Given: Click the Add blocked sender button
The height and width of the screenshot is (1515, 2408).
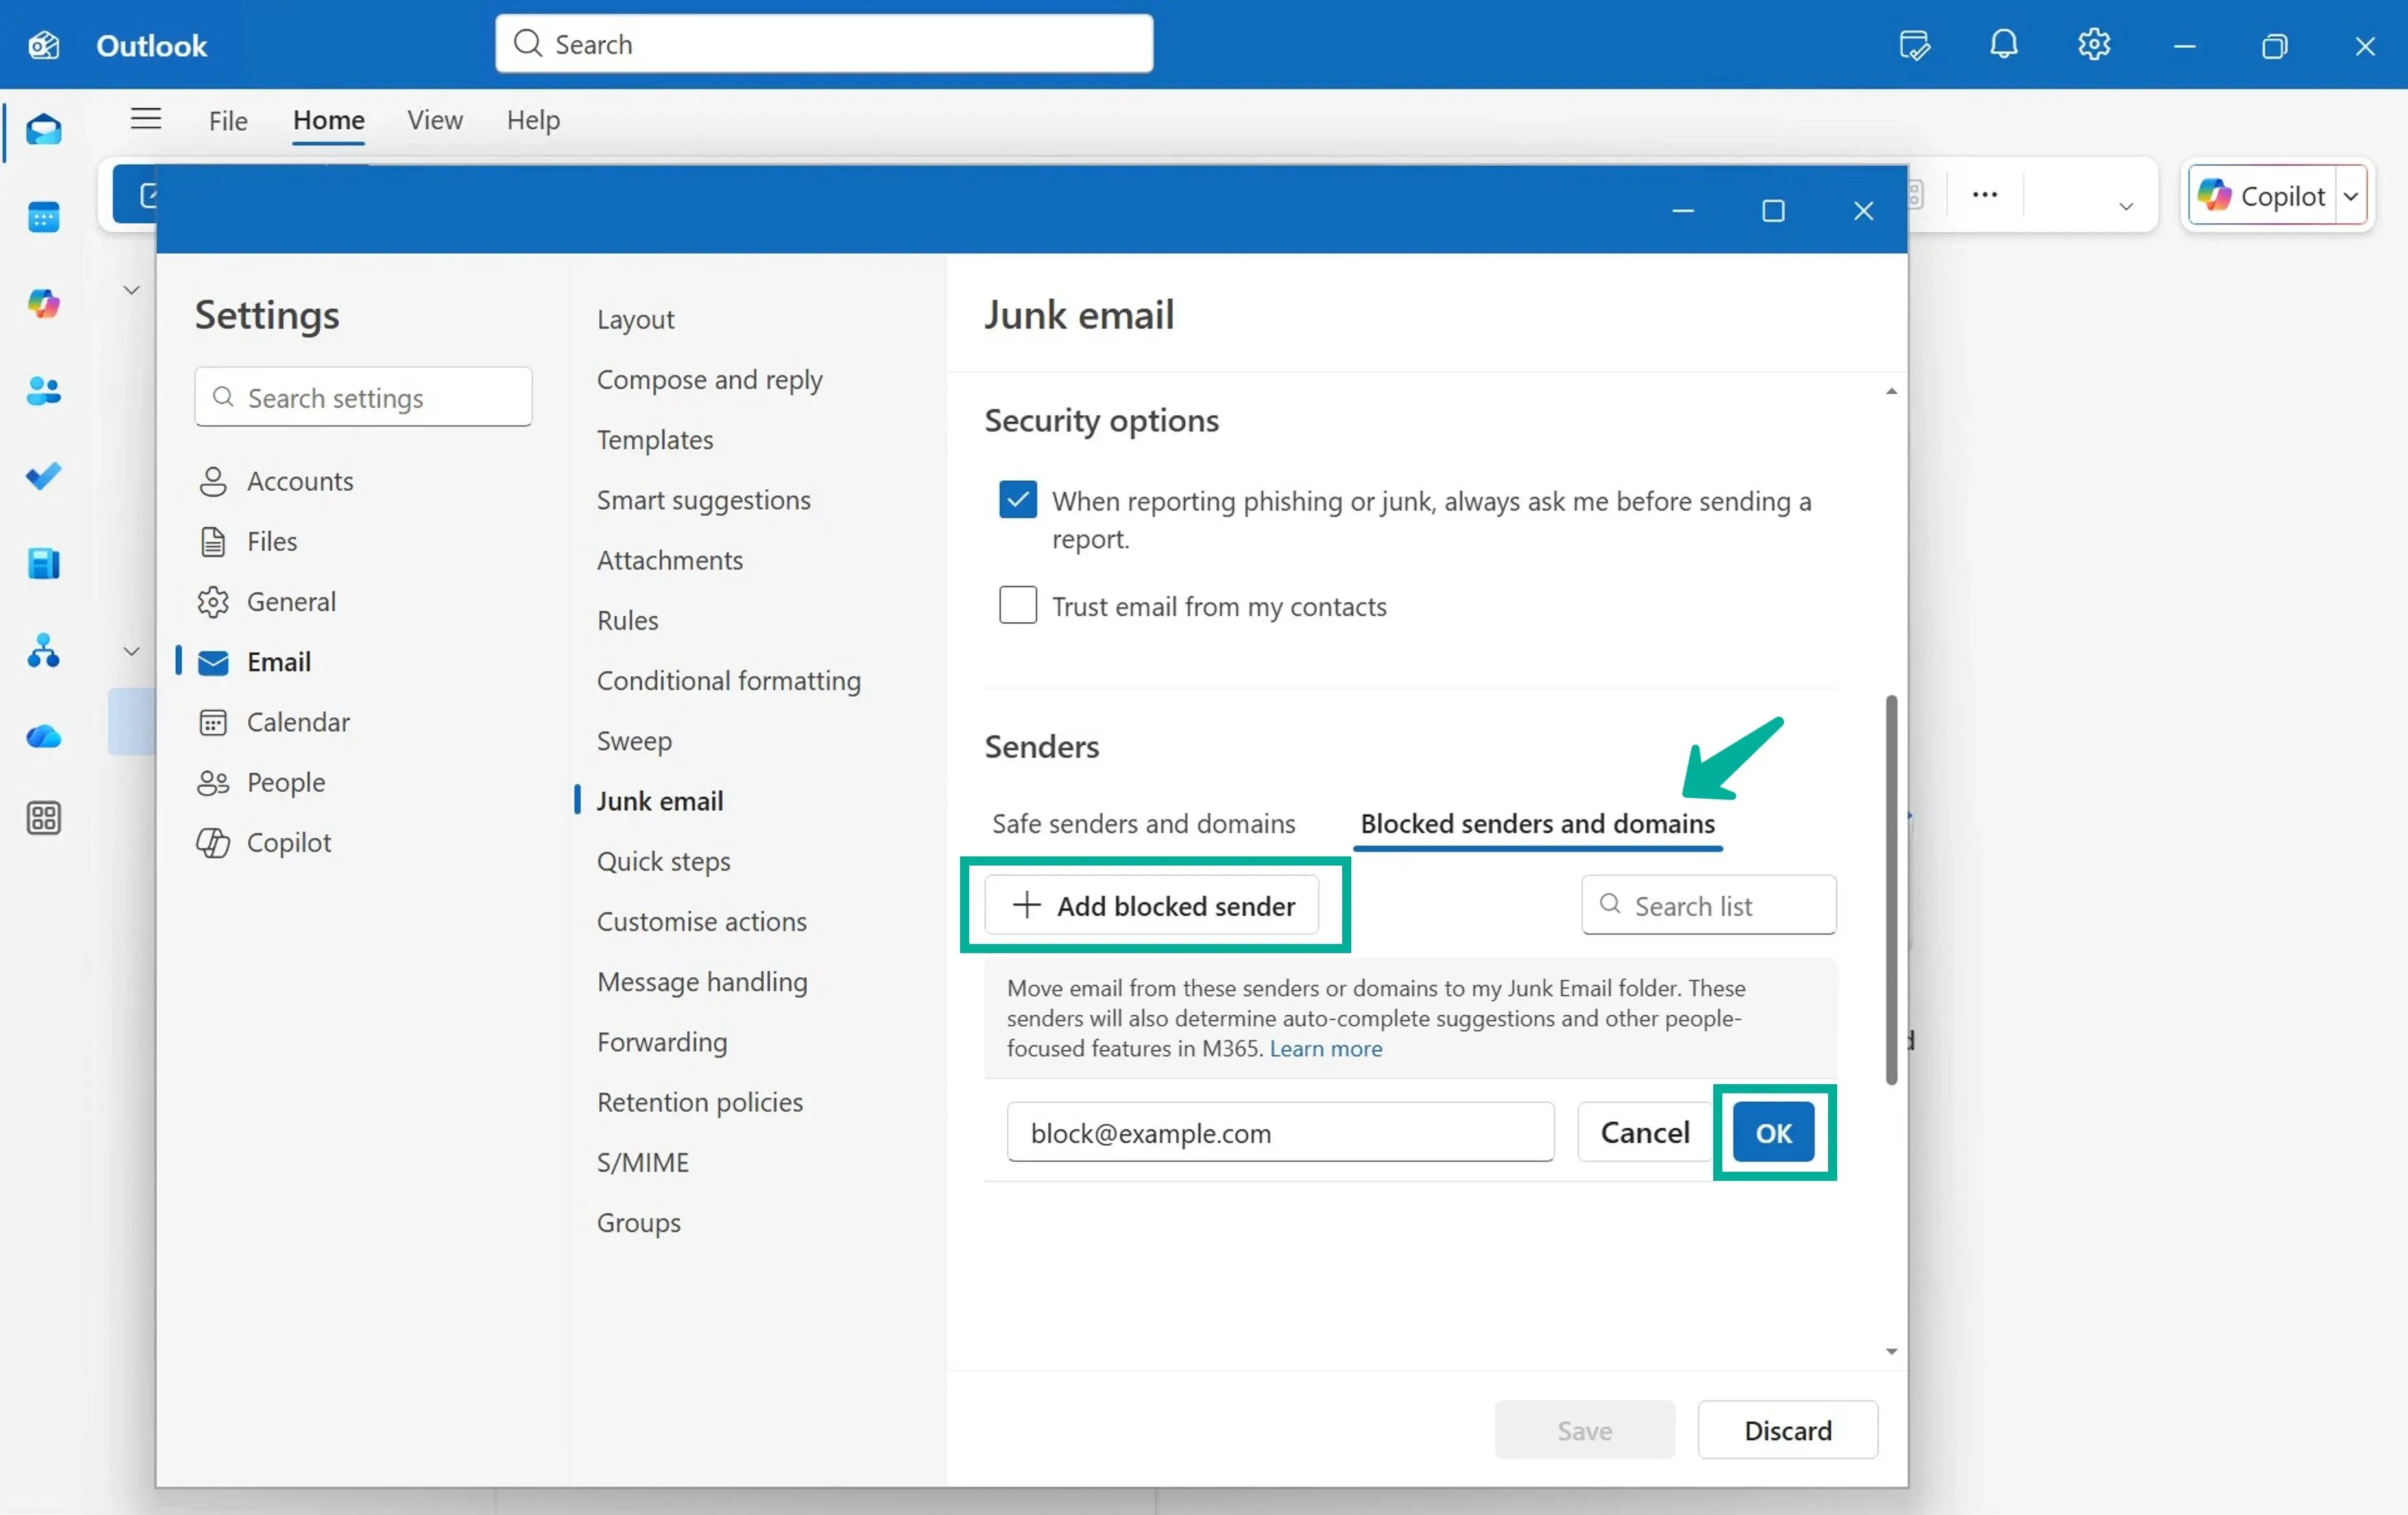Looking at the screenshot, I should click(1154, 905).
